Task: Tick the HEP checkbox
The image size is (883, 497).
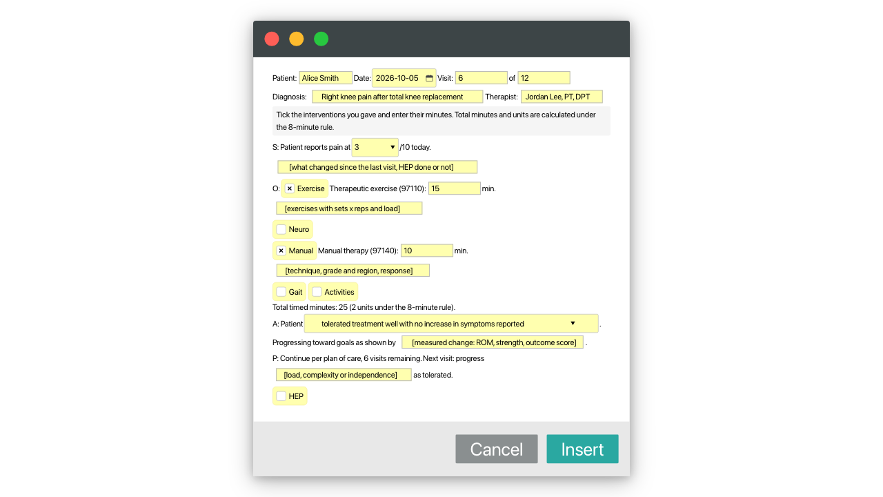Action: (x=281, y=396)
